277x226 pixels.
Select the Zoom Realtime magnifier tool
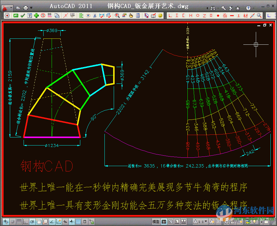[x=118, y=15]
